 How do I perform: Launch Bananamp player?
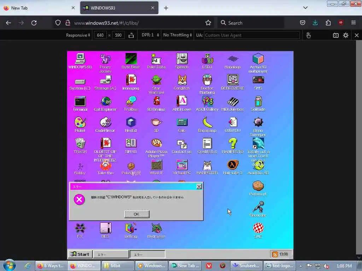(207, 125)
